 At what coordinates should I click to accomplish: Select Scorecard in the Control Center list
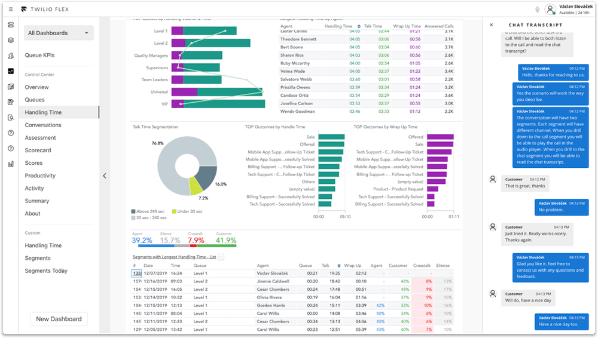click(38, 150)
